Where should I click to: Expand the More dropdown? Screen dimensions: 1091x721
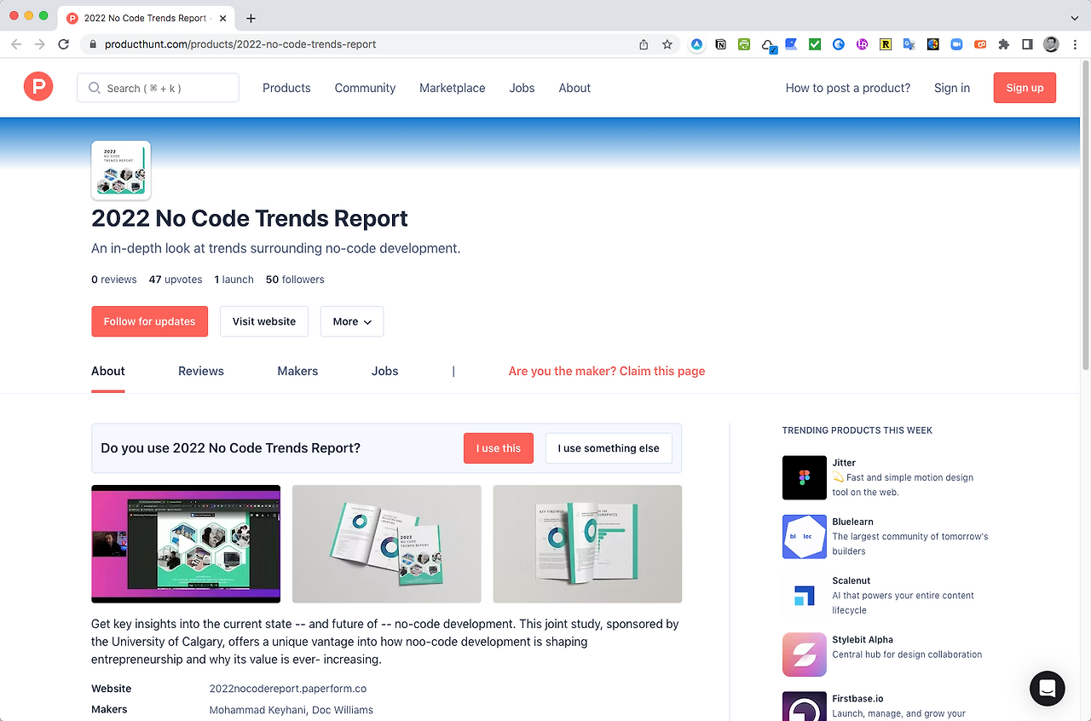[x=352, y=321]
